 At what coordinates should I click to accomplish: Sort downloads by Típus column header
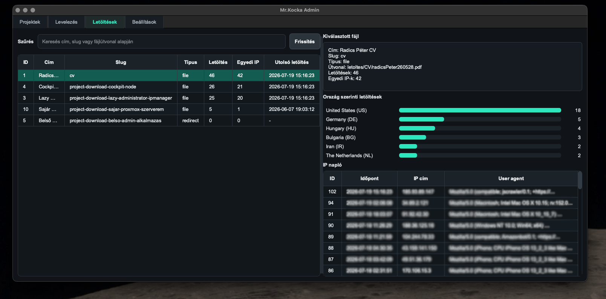click(191, 62)
